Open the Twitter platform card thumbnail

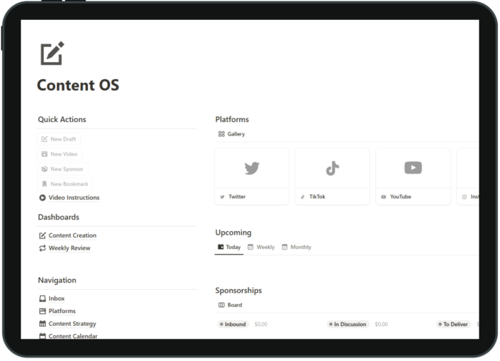tap(252, 168)
